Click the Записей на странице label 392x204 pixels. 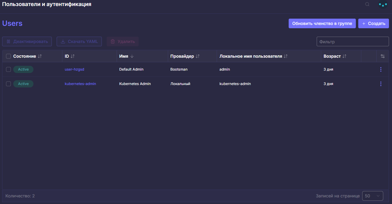click(338, 196)
